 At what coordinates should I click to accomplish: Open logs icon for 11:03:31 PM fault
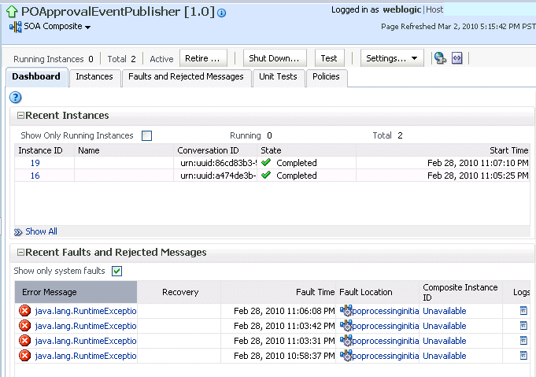(523, 341)
